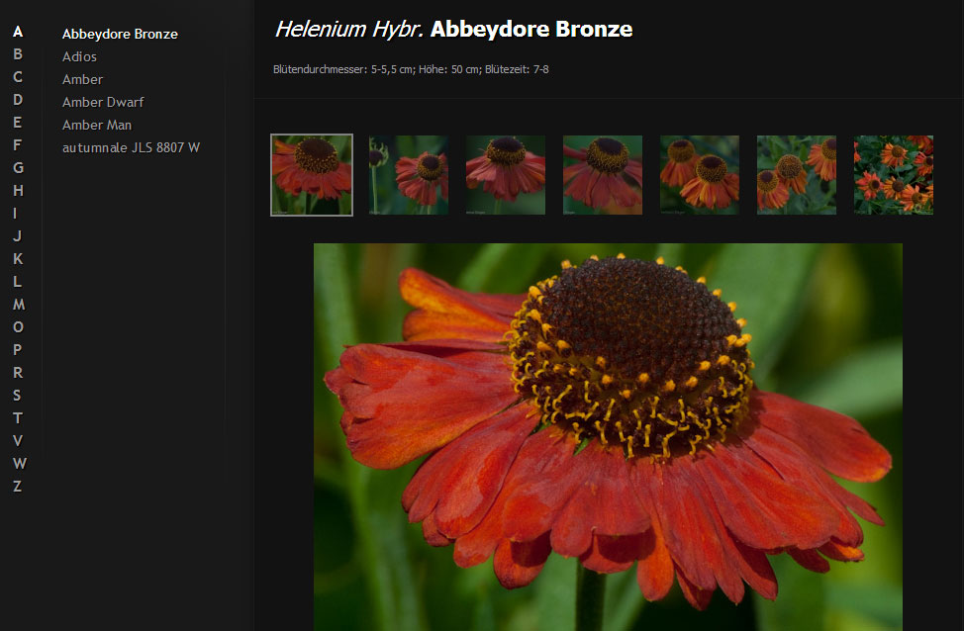The height and width of the screenshot is (631, 964).
Task: Select the Amber variety entry
Action: click(x=82, y=79)
